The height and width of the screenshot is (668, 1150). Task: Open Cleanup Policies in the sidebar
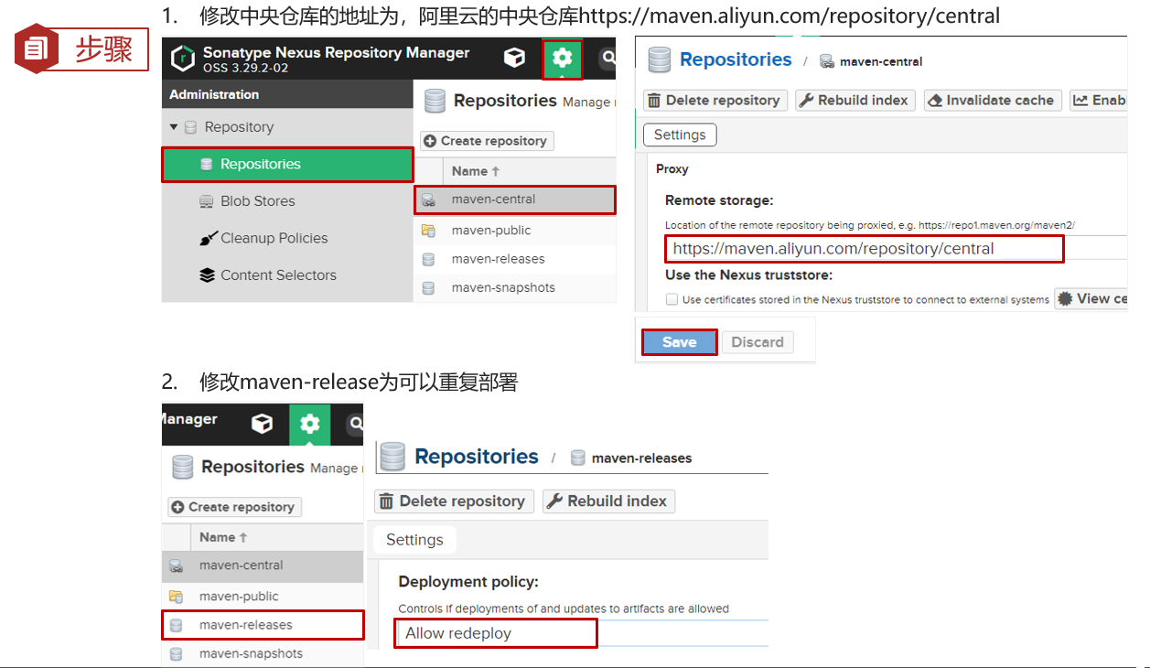pyautogui.click(x=274, y=238)
